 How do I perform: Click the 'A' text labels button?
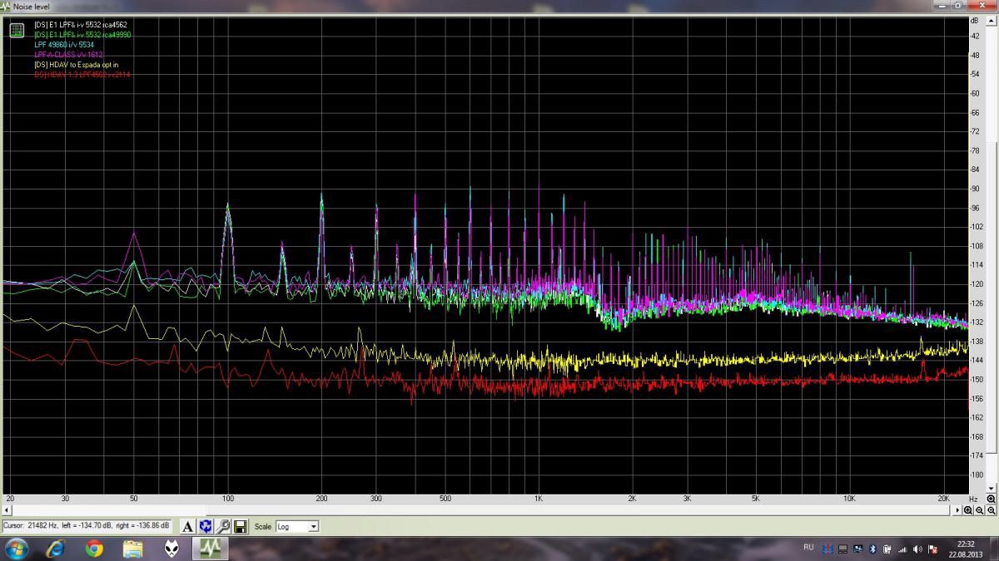tap(188, 526)
